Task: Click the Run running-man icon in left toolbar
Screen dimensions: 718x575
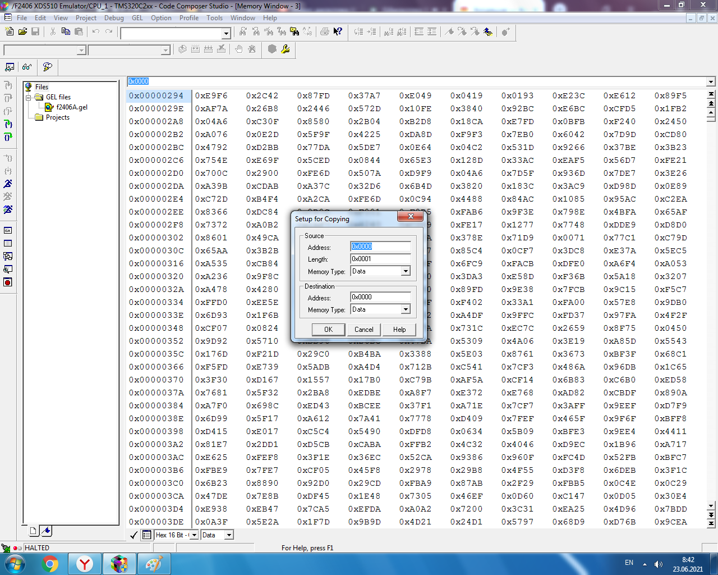Action: pos(8,184)
